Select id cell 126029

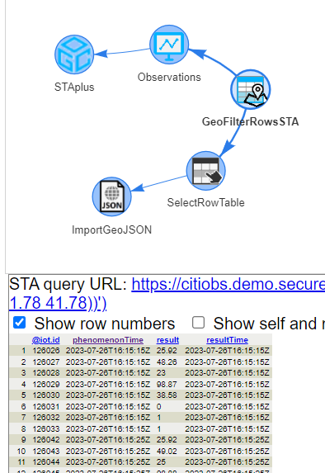[46, 385]
